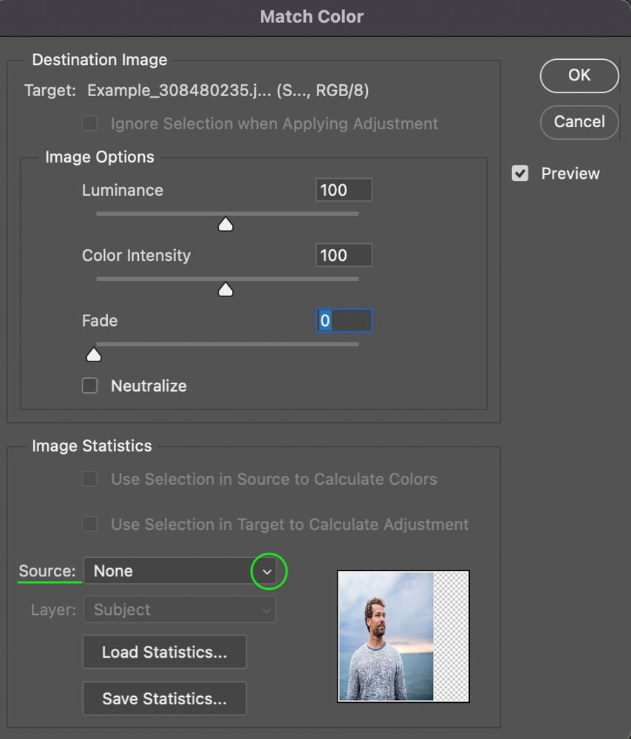The height and width of the screenshot is (739, 631).
Task: Enable the Preview checkbox
Action: coord(521,174)
